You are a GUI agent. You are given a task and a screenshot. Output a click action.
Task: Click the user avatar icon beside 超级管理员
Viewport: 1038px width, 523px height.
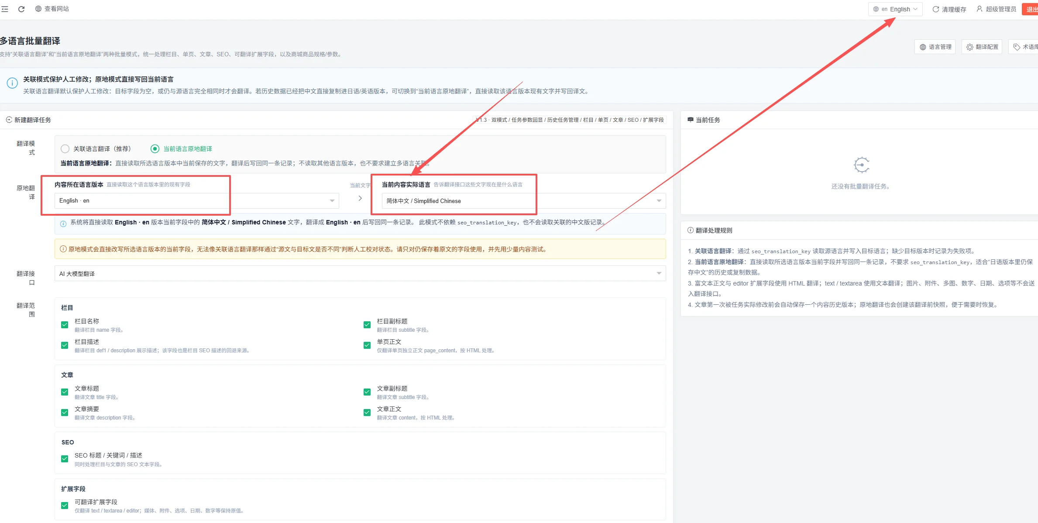point(980,9)
